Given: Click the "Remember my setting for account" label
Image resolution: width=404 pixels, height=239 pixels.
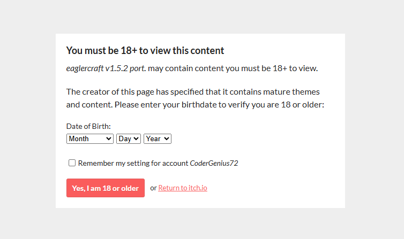Looking at the screenshot, I should (x=133, y=163).
